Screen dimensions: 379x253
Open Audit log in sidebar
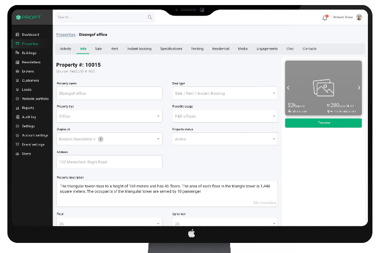point(29,117)
